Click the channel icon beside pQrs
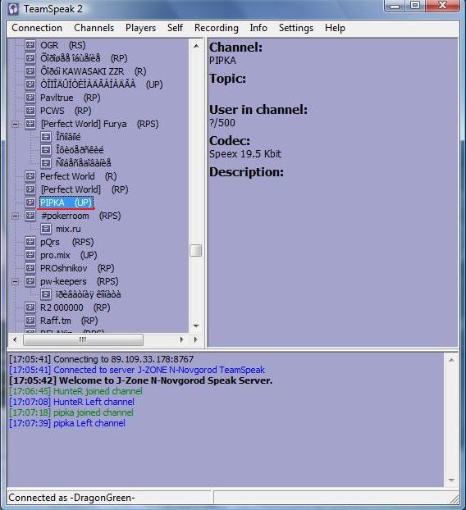Image resolution: width=466 pixels, height=510 pixels. (x=30, y=242)
